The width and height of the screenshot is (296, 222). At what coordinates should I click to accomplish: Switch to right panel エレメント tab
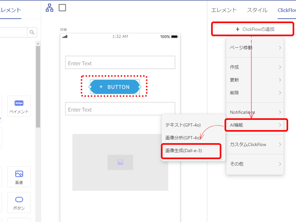224,10
